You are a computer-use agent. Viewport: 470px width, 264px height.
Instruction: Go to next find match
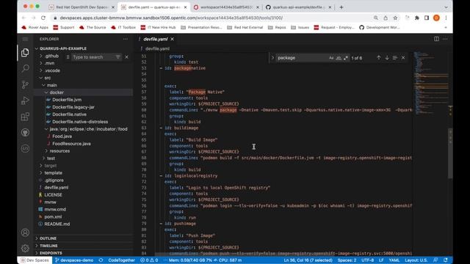(387, 58)
